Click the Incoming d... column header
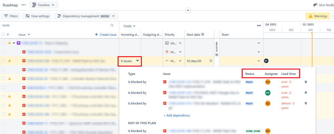 pos(130,34)
